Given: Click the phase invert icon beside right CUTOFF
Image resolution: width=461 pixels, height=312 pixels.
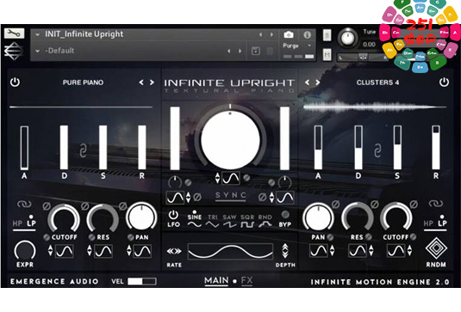Looking at the screenshot, I should [x=414, y=204].
